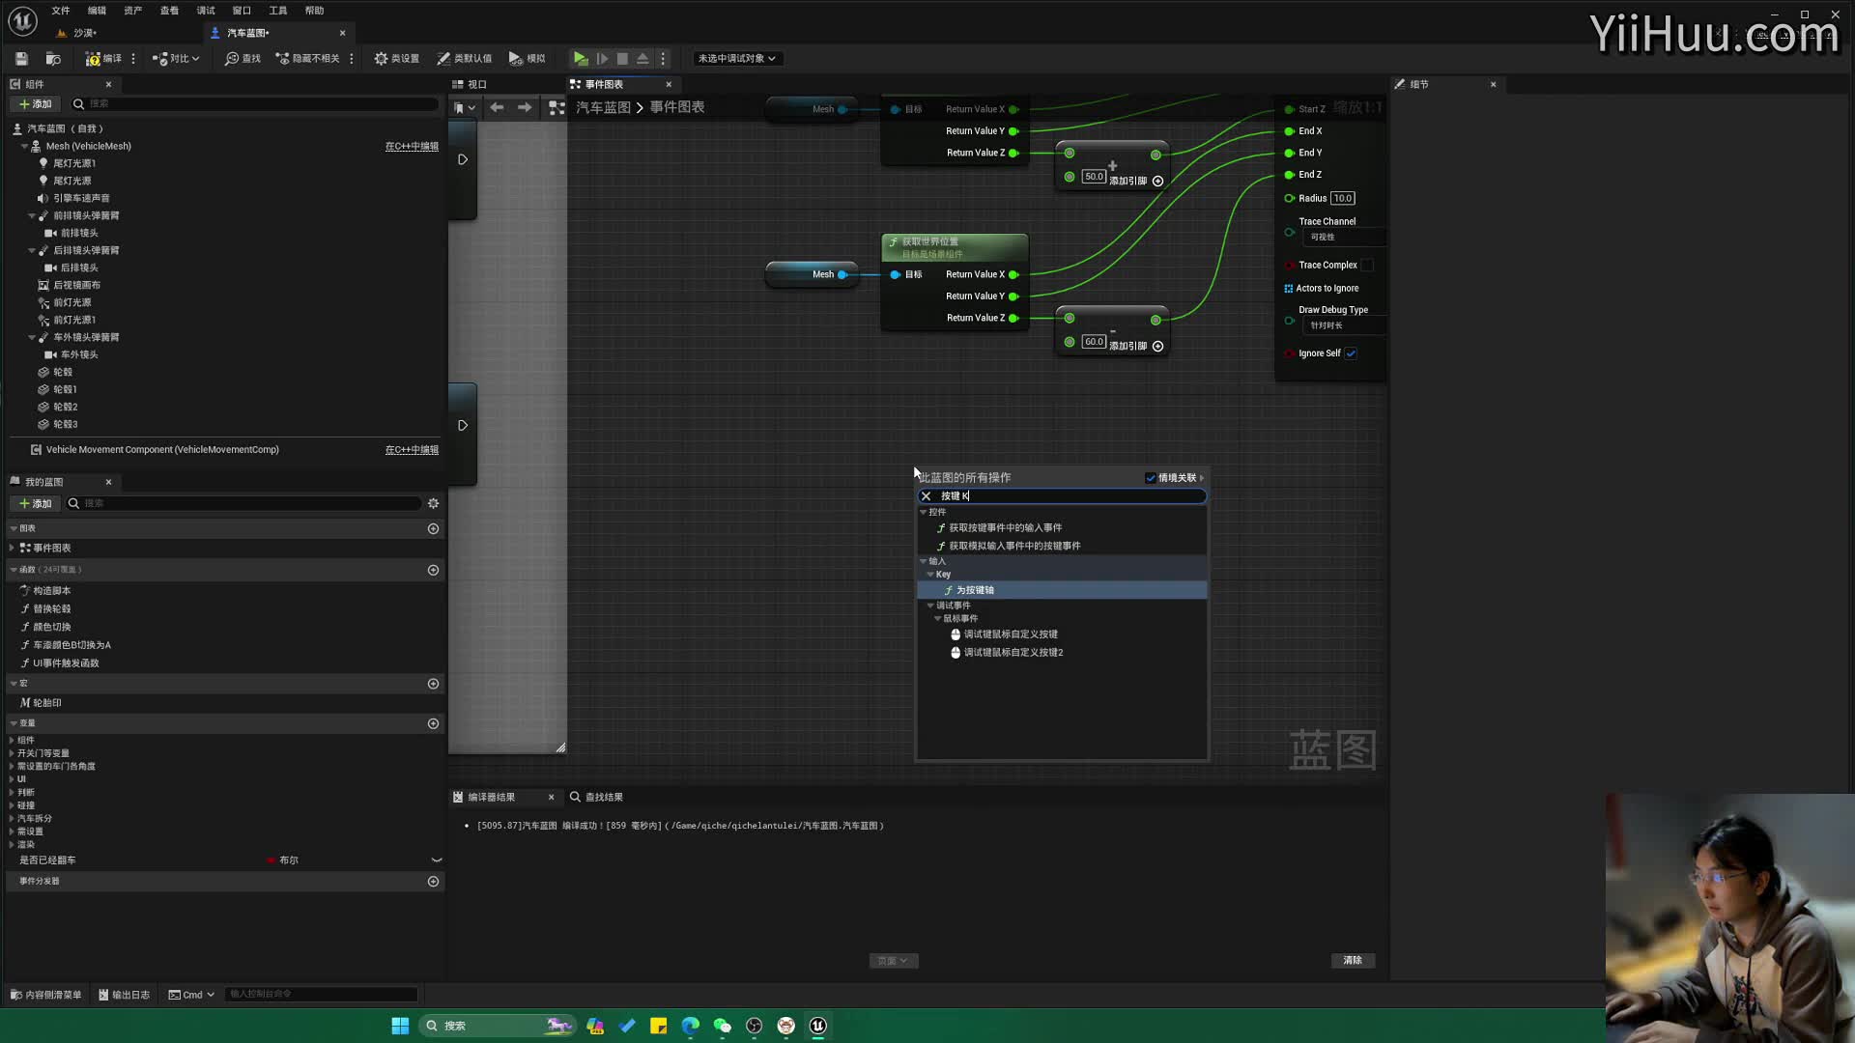Screen dimensions: 1855x1043
Task: Start 模拟 simulation mode
Action: click(x=528, y=59)
